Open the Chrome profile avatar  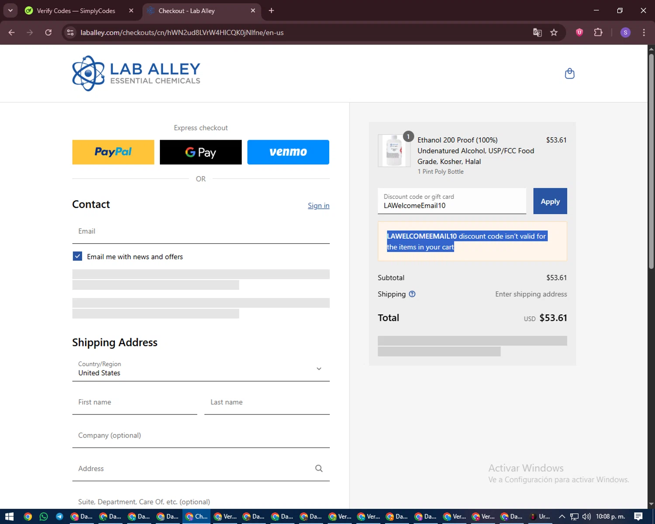[x=625, y=32]
